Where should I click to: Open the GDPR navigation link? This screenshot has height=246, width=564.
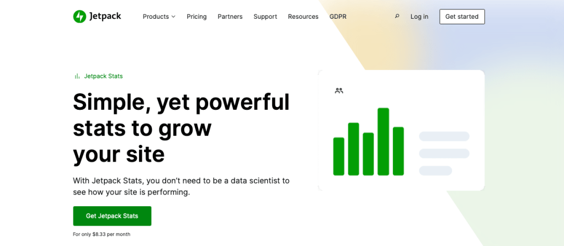click(338, 17)
